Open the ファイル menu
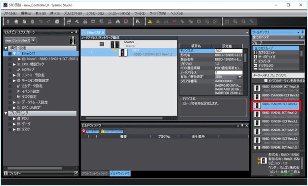This screenshot has height=186, width=308. pyautogui.click(x=10, y=13)
